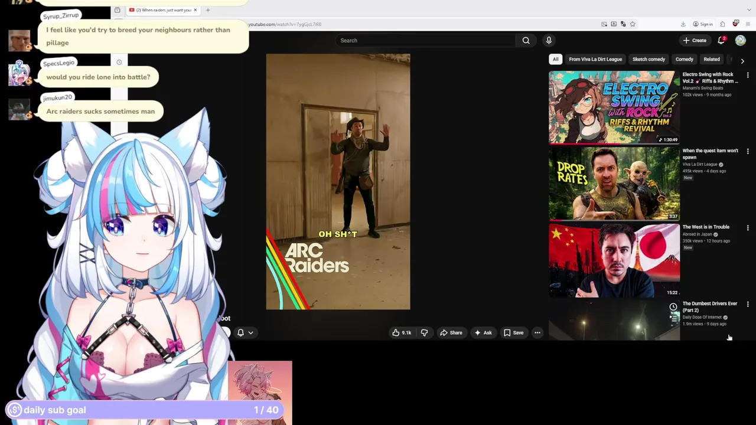The image size is (756, 425).
Task: Open the Drop Rates video thumbnail
Action: click(614, 184)
